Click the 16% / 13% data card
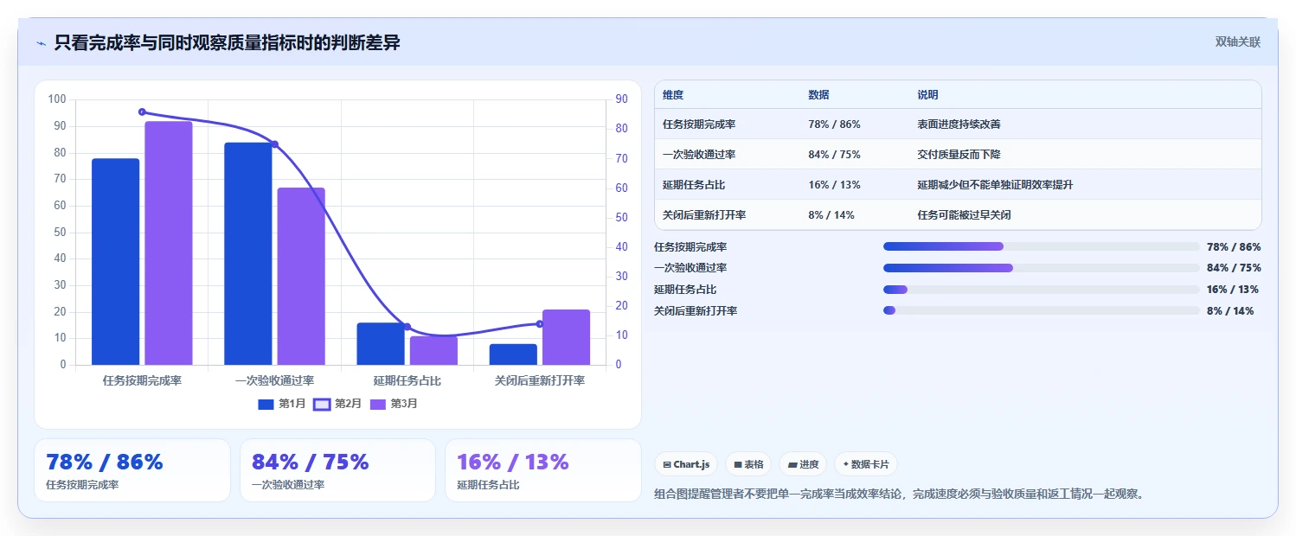Screen dimensions: 1296x536 (x=543, y=470)
